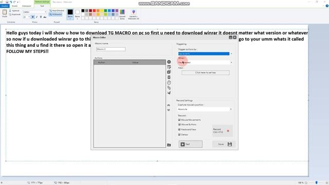Open the font size dropdown in Paint
This screenshot has height=185, width=329.
pyautogui.click(x=29, y=17)
